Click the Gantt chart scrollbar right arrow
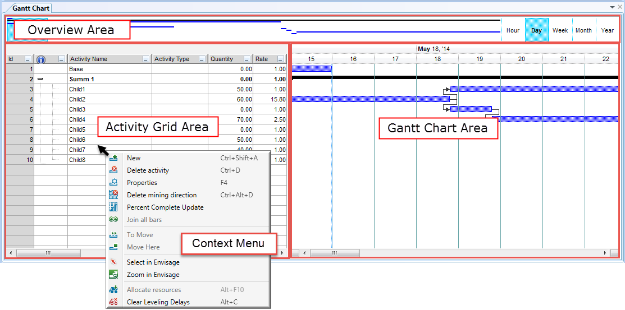This screenshot has width=625, height=310. tap(605, 253)
